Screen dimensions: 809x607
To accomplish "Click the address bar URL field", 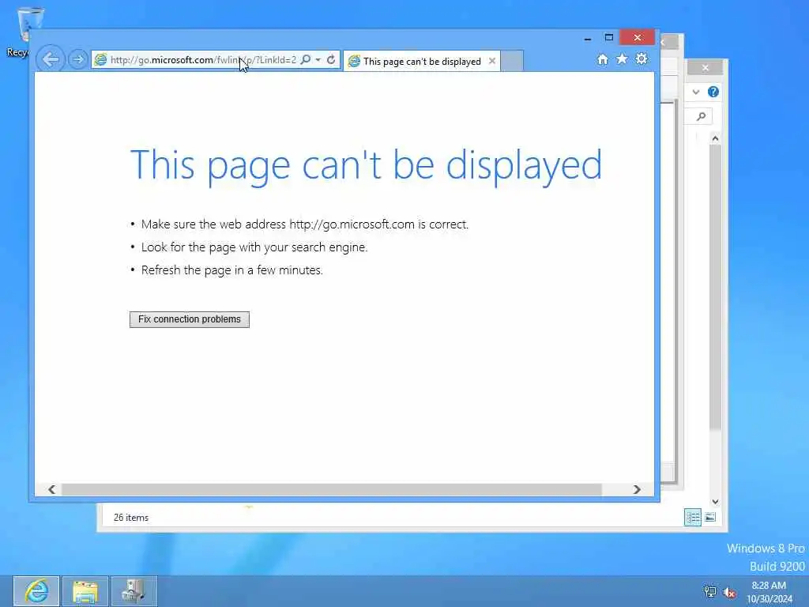I will tap(203, 60).
